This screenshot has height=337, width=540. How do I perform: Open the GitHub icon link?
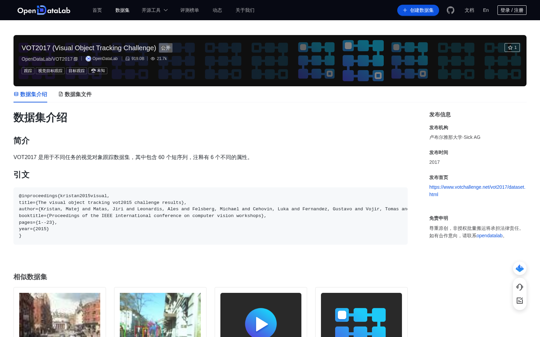451,10
